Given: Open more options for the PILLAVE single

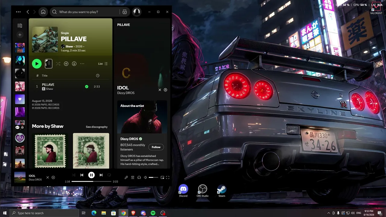Looking at the screenshot, I should (x=82, y=64).
